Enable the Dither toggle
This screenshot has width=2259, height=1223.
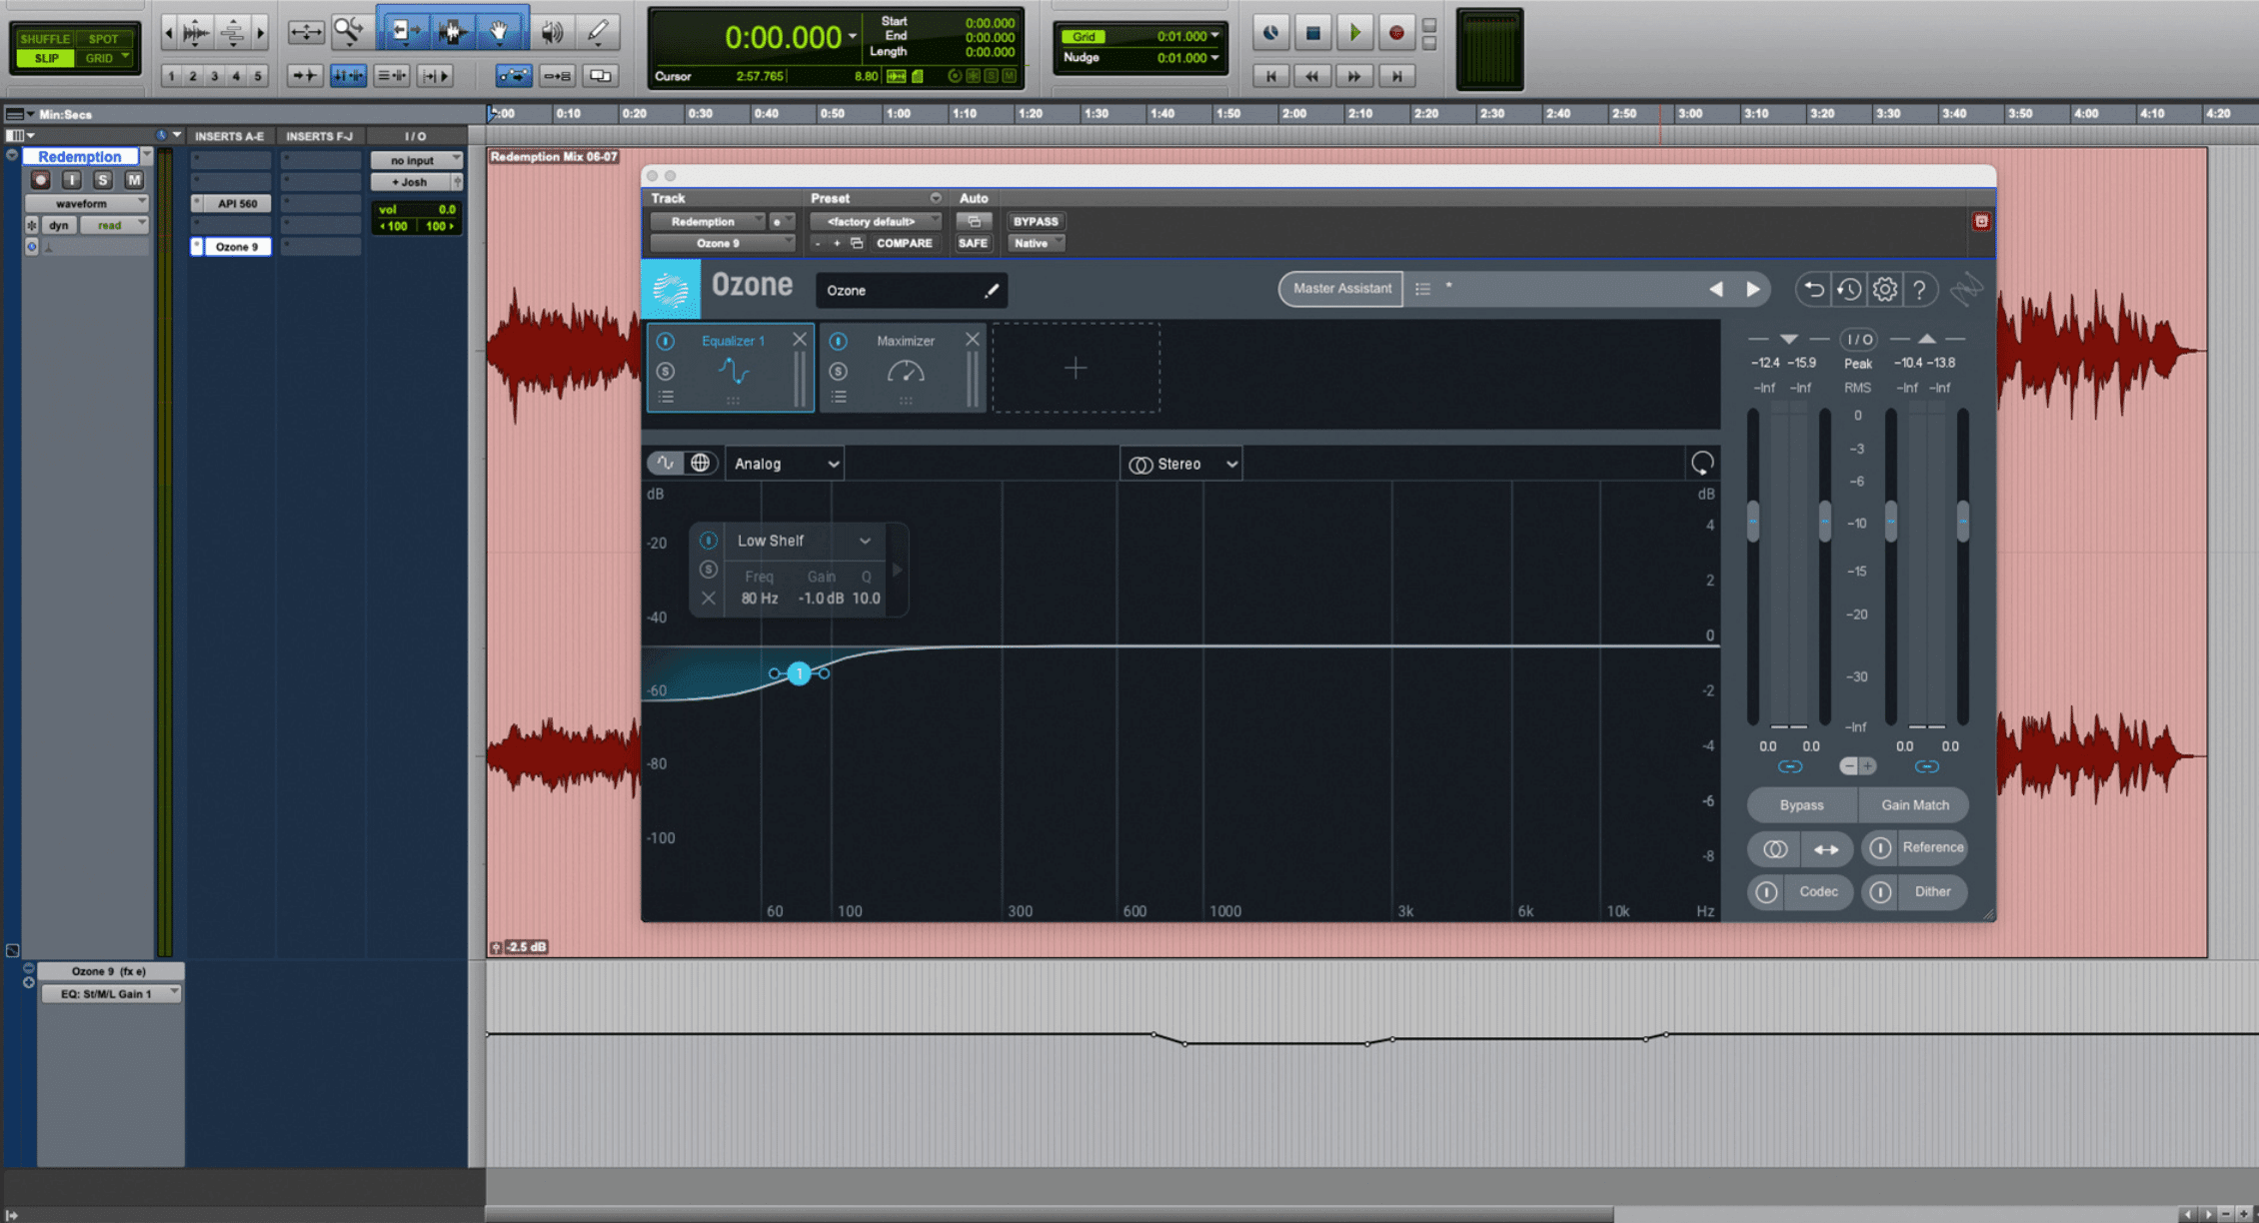pos(1879,892)
